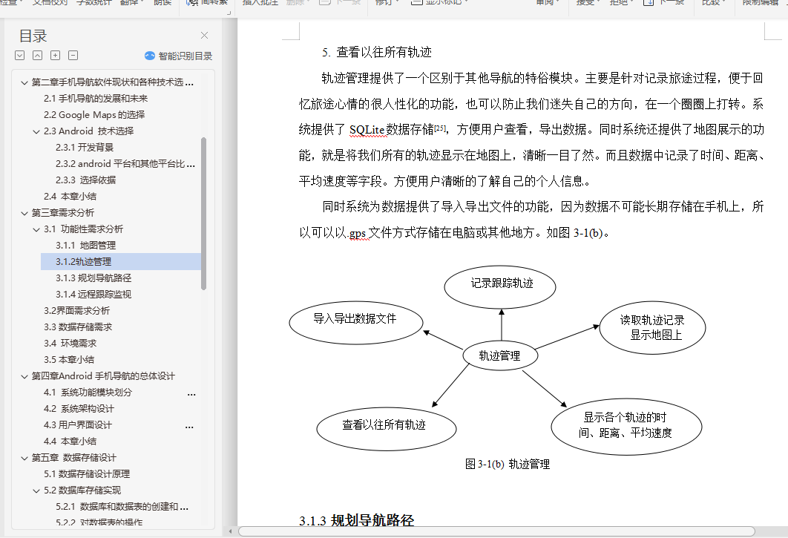Go to 2.2 Google Maps 的选择

pyautogui.click(x=94, y=114)
